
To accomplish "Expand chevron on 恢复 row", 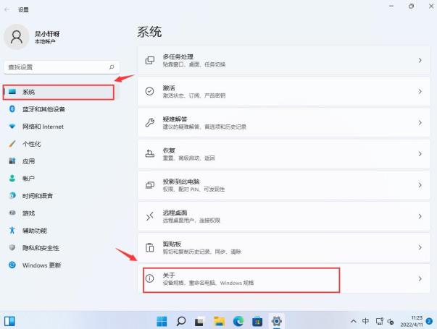I will [x=420, y=154].
